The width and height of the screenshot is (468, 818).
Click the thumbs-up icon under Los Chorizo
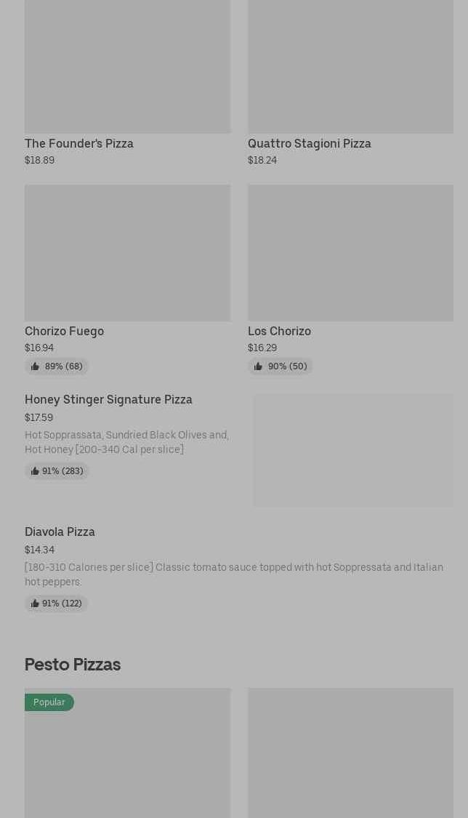coord(258,366)
